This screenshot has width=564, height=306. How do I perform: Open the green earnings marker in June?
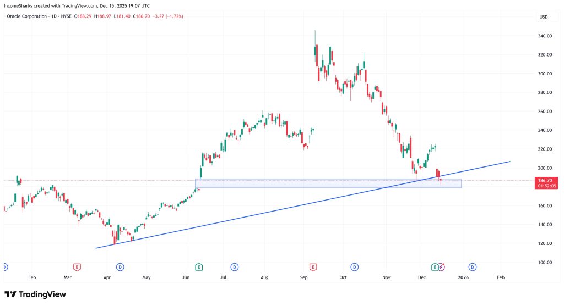coord(199,267)
